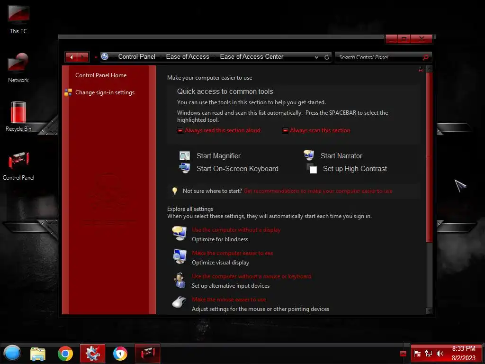485x364 pixels.
Task: Open Control Panel Home link
Action: 101,75
